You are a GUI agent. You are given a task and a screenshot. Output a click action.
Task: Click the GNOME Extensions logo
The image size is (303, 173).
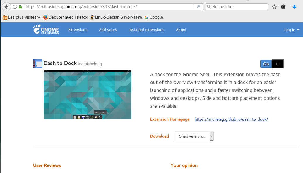pos(46,30)
